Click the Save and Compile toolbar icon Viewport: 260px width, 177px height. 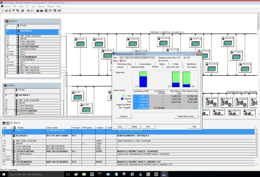point(18,11)
